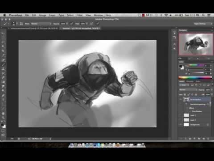Toggle the Brush panel from options bar
This screenshot has height=161, width=214.
point(21,24)
